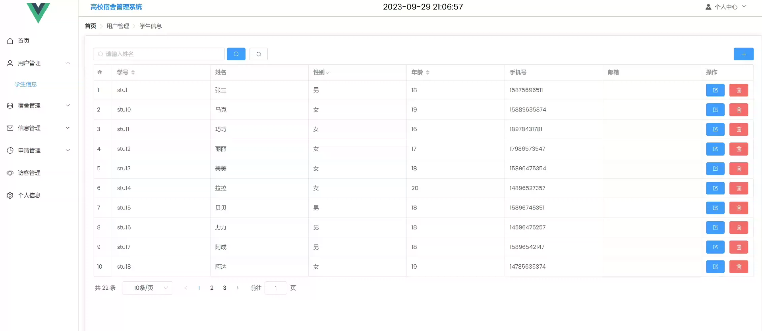
Task: Expand the 宿舍管理 sidebar menu
Action: click(39, 106)
